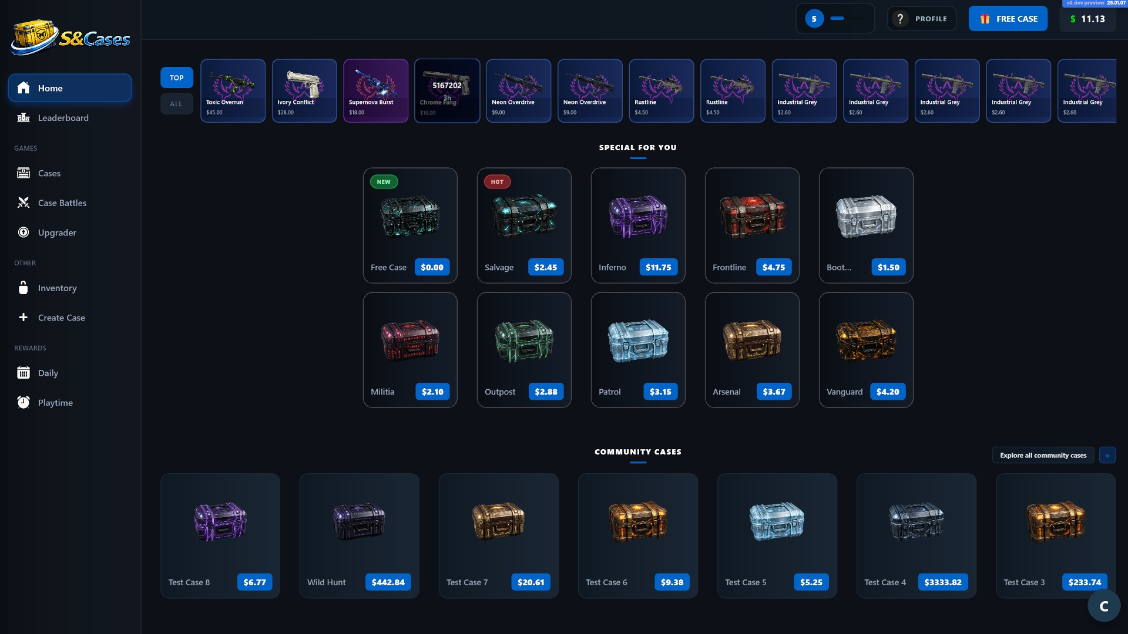Click the Create Case plus icon

[23, 318]
